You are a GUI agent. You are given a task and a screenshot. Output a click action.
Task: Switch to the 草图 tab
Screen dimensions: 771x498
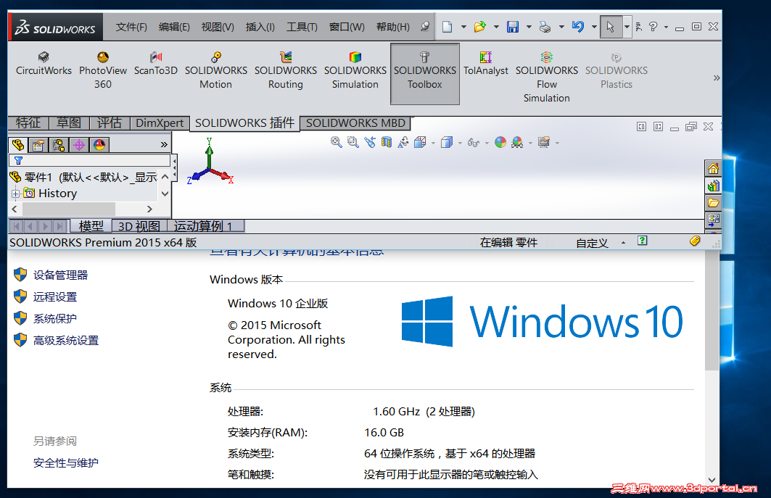coord(69,123)
